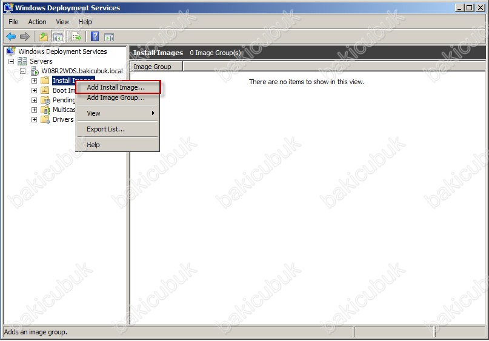Click the Image Group column header
Image resolution: width=489 pixels, height=341 pixels.
[x=156, y=67]
